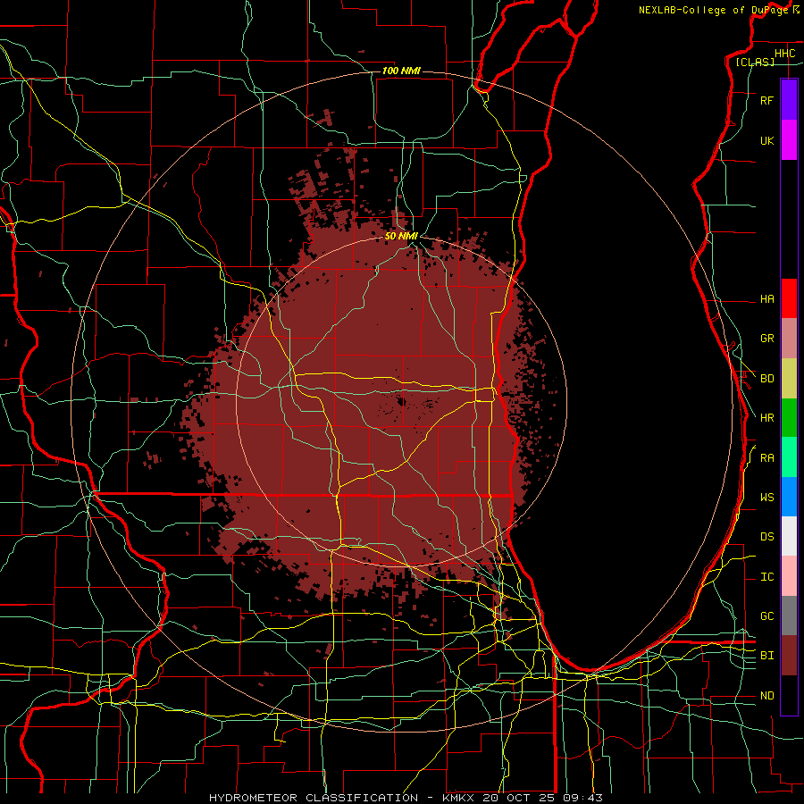Click the GC legend label
Screen dimensions: 804x804
coord(766,616)
